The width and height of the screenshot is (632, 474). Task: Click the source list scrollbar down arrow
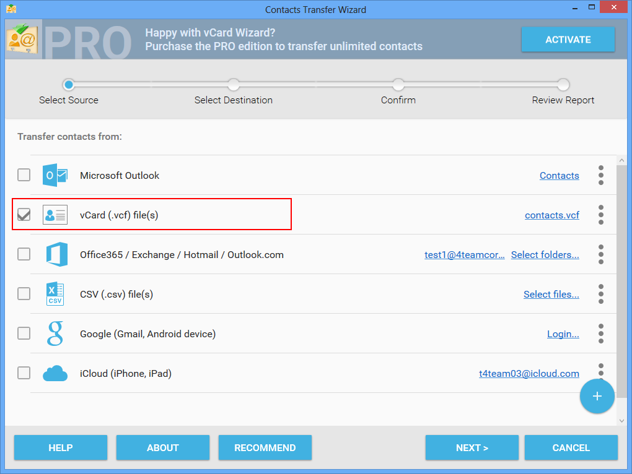(x=621, y=421)
